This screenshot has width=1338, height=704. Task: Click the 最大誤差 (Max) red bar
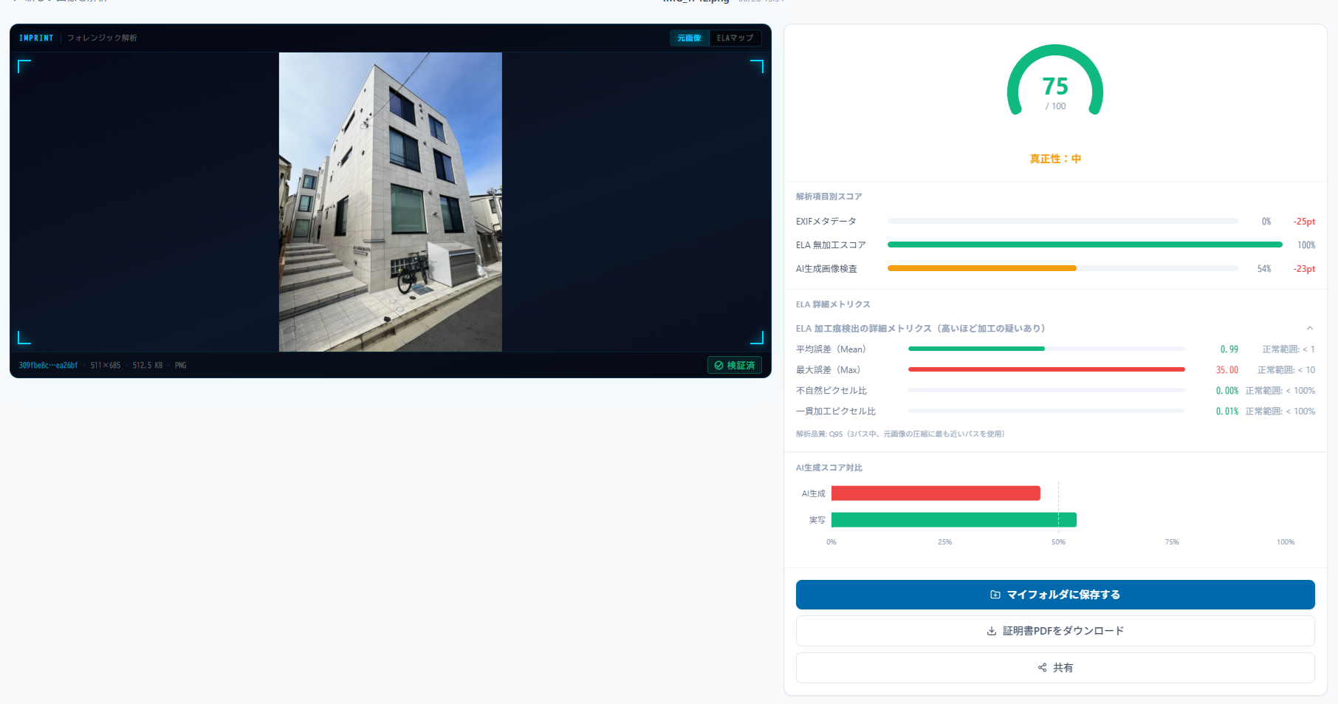pos(1046,369)
